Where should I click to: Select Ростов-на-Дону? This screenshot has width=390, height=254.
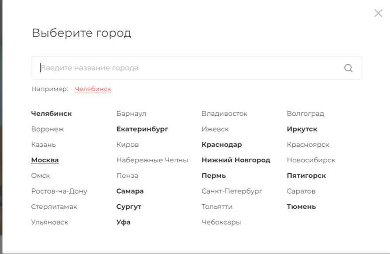[x=59, y=191]
